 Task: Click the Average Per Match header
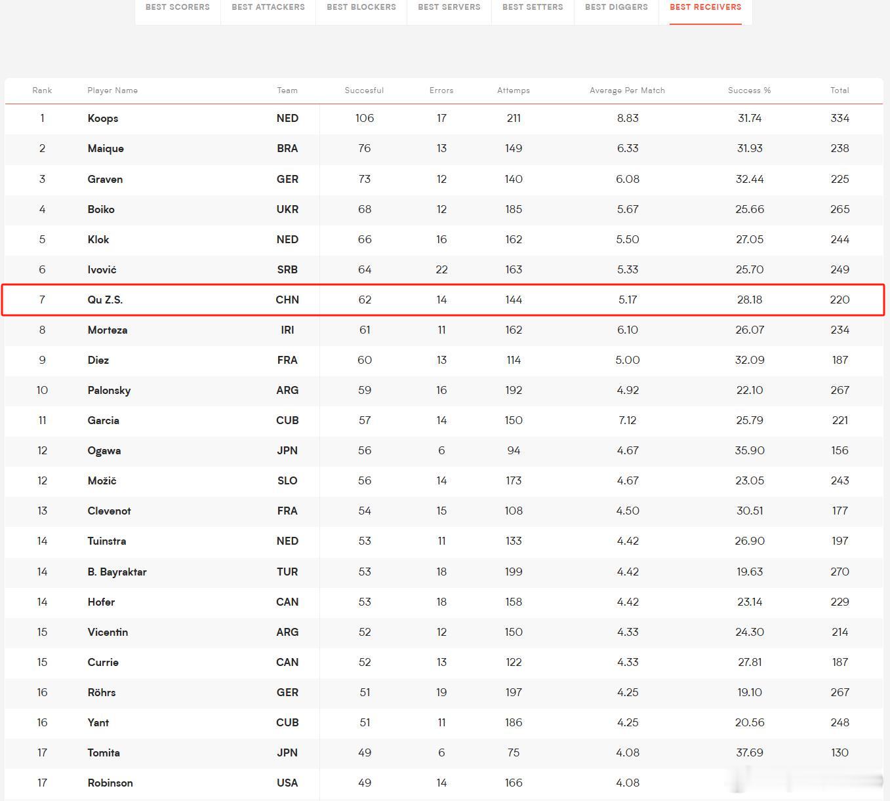tap(628, 90)
